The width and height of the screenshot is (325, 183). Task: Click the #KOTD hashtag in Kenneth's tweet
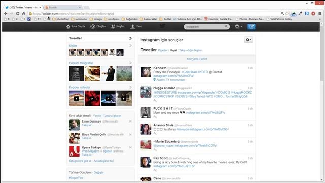[x=203, y=72]
